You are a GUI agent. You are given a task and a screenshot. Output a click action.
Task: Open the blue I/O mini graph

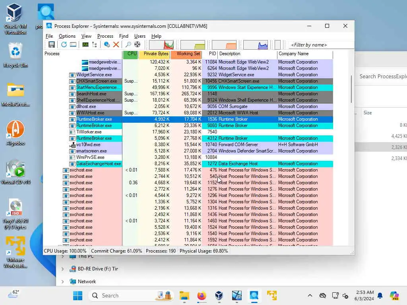(x=256, y=44)
